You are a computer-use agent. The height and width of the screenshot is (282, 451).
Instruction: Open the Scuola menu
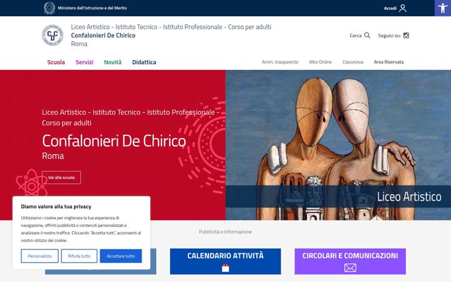[x=56, y=62]
